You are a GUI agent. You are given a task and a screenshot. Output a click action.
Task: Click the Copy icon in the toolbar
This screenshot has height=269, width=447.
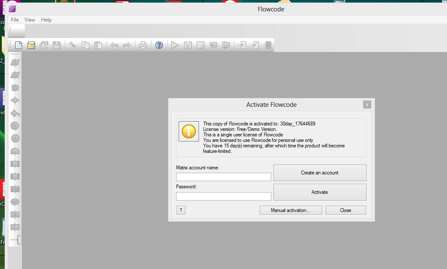[x=86, y=45]
